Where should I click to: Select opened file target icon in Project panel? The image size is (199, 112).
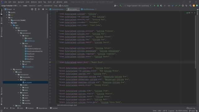tap(32, 9)
